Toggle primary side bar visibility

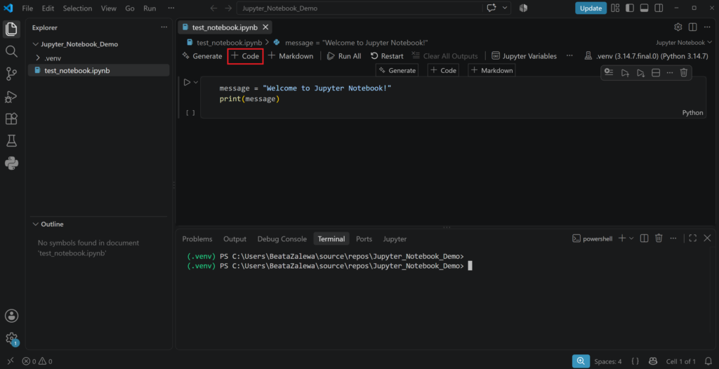click(x=630, y=8)
